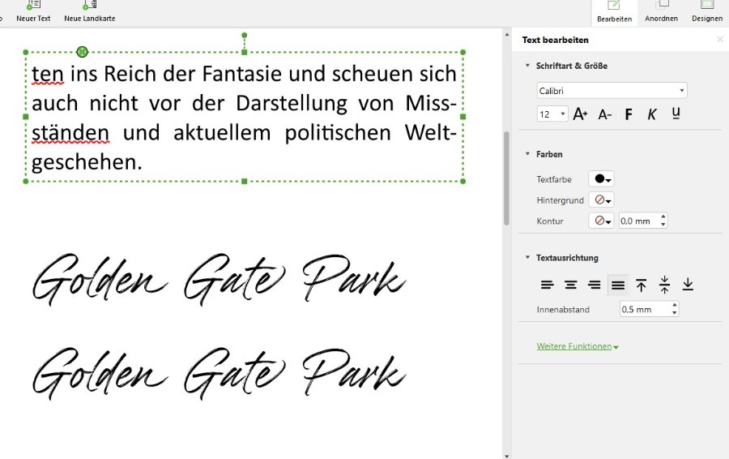Decrease Innenabstand with down arrow

click(675, 313)
